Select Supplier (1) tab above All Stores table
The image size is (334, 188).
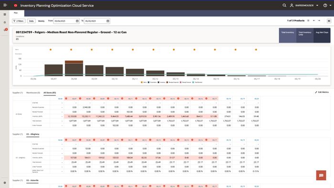(18, 93)
